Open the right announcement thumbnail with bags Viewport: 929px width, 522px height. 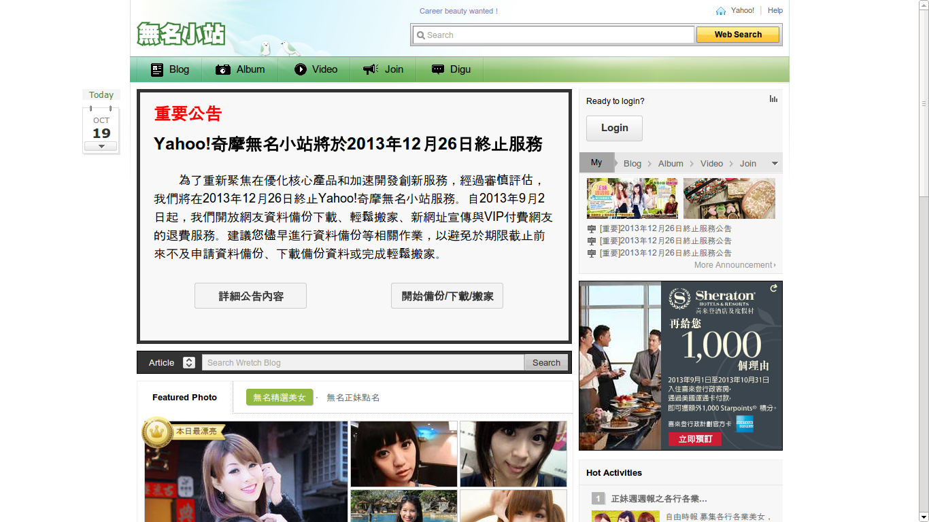coord(729,198)
